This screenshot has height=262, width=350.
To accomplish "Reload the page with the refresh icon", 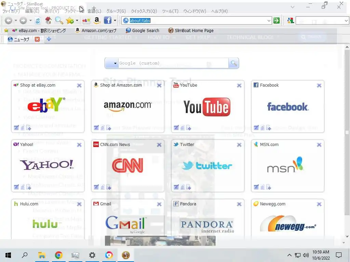I will (x=38, y=20).
